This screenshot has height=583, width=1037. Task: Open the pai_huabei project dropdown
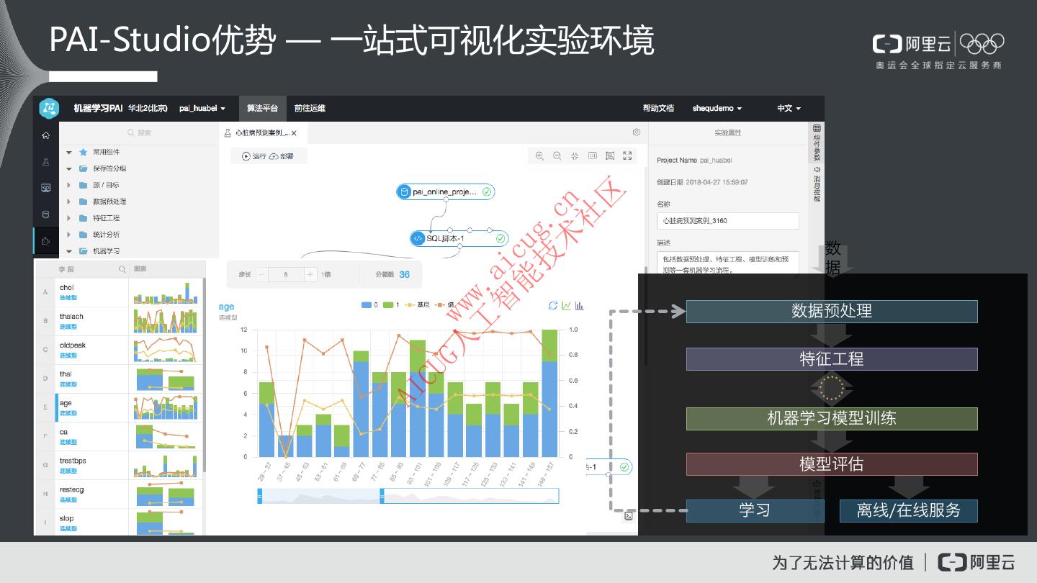(202, 109)
